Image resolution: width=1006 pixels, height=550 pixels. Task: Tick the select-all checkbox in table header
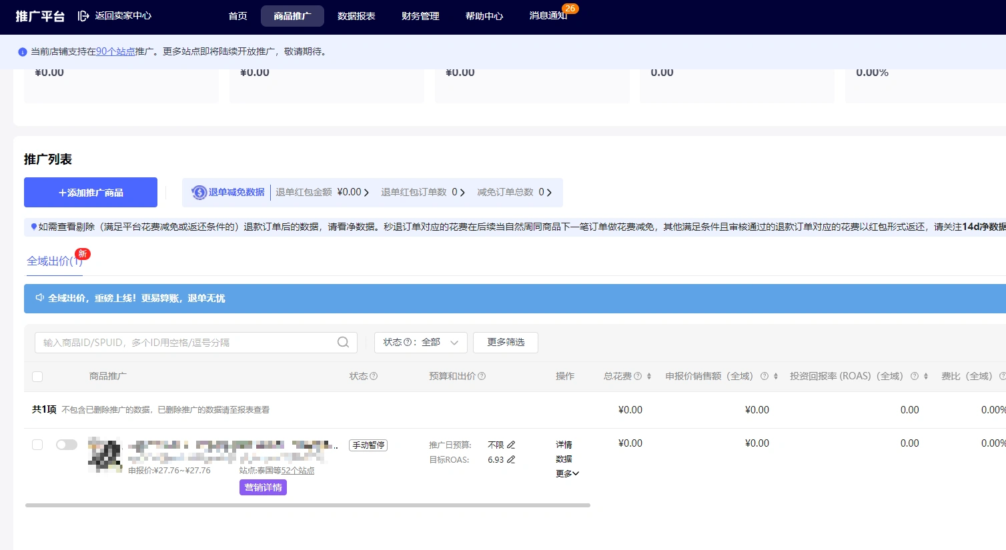click(x=37, y=377)
